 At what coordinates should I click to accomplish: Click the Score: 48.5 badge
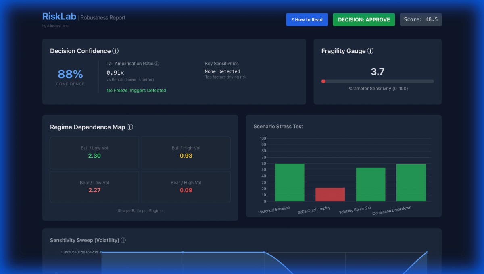(421, 19)
